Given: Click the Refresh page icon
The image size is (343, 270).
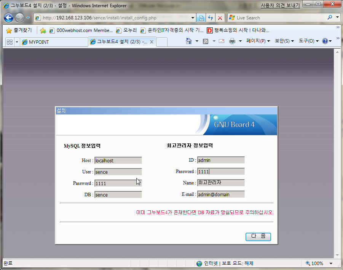Looking at the screenshot, I should [x=211, y=18].
